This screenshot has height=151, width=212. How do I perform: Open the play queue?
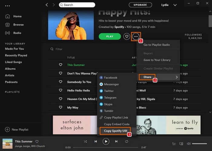174,144
